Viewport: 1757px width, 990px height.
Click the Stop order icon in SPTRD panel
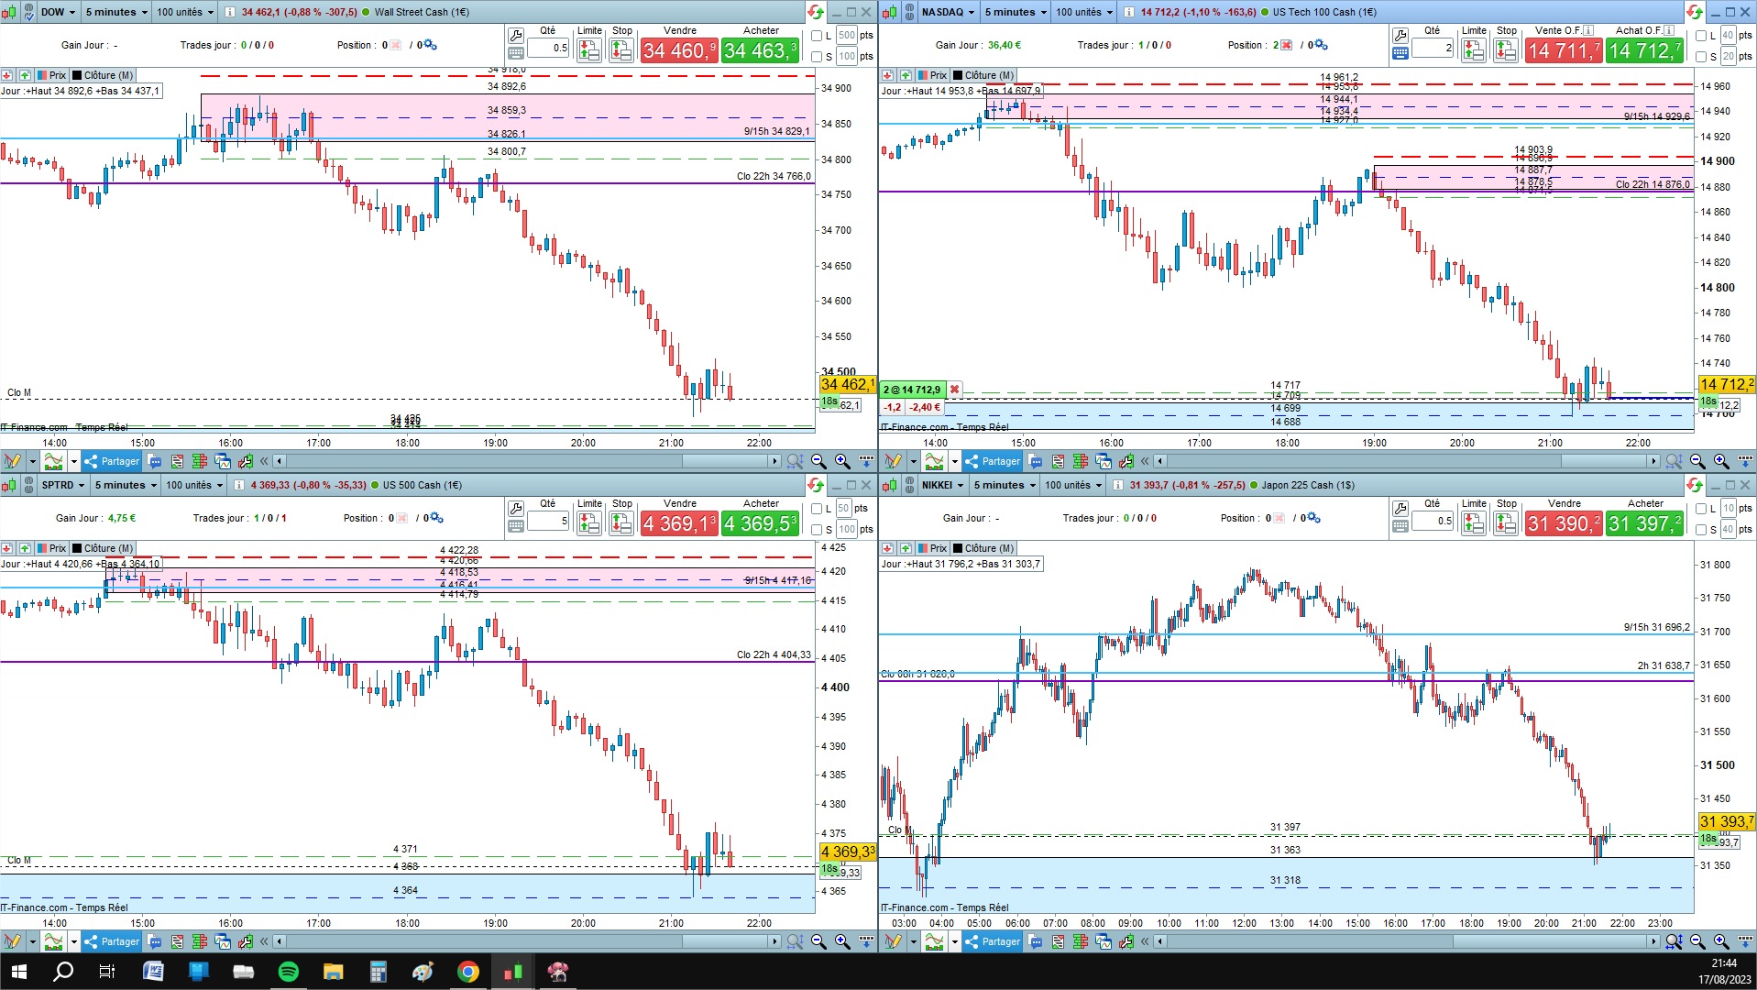[621, 522]
